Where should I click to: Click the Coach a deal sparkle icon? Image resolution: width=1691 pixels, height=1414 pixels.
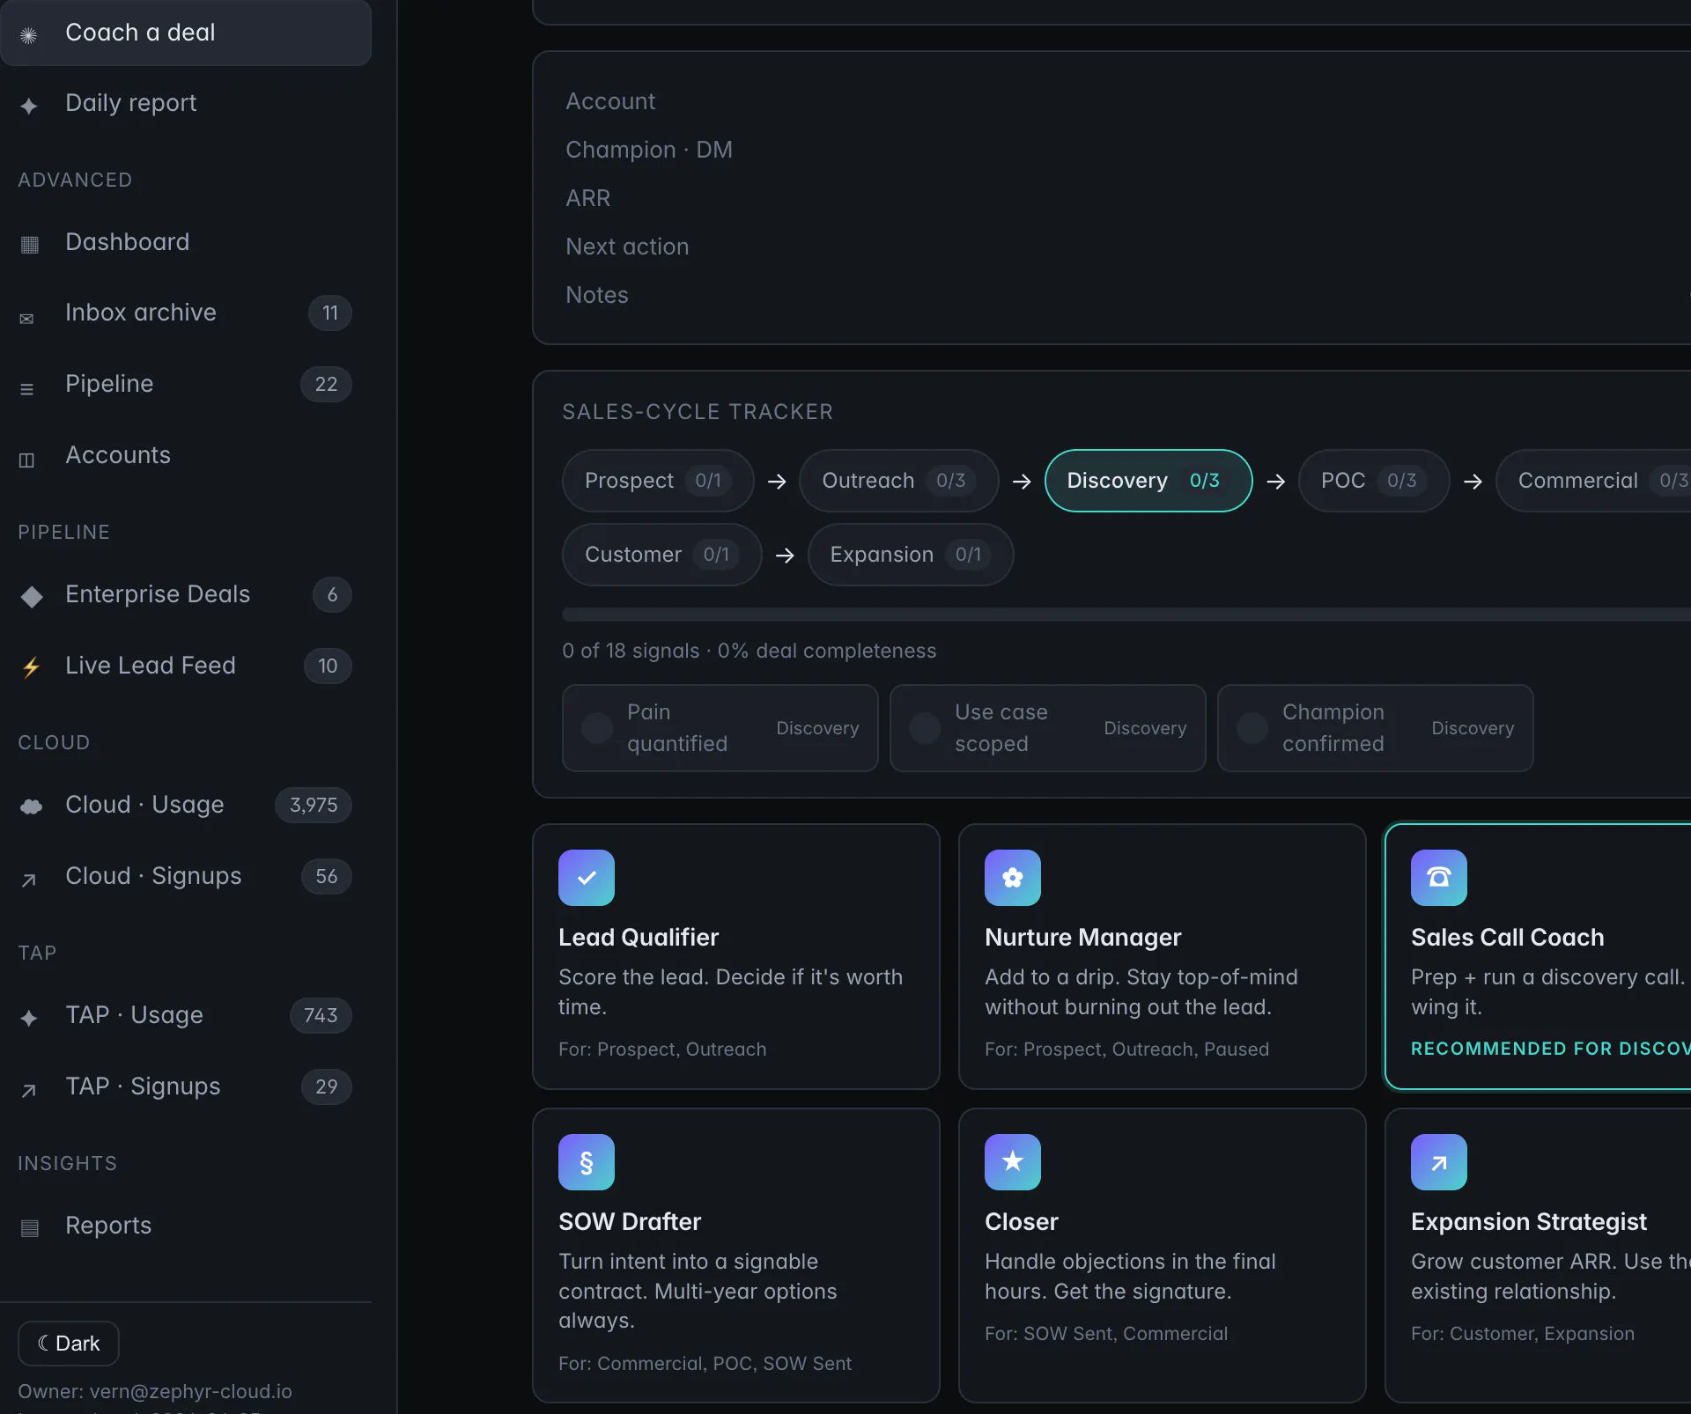pos(28,35)
